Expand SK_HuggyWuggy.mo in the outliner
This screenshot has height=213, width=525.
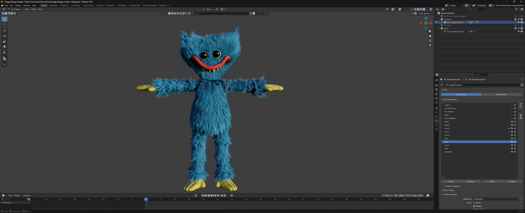(441, 31)
